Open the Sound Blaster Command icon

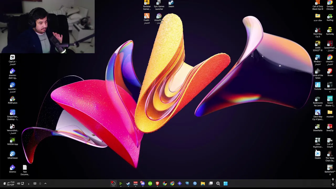[330, 101]
